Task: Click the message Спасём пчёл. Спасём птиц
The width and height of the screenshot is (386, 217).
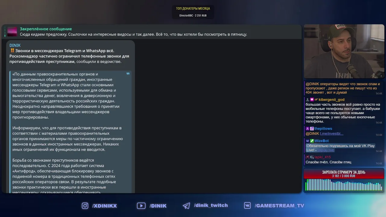Action: [x=328, y=162]
